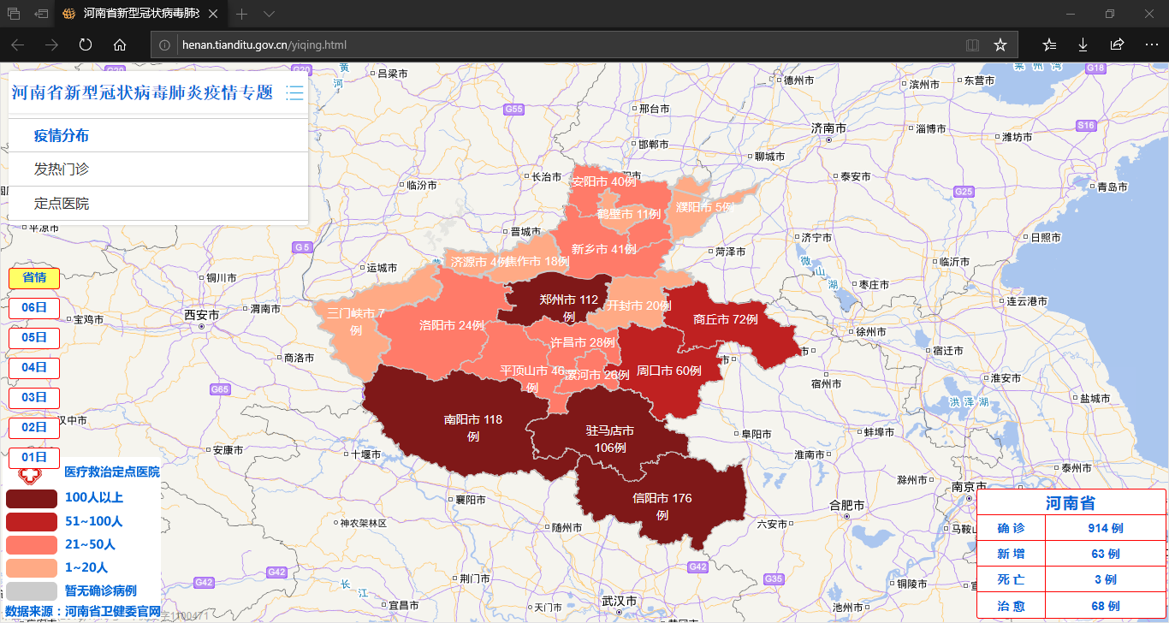Click the share icon in browser toolbar

pyautogui.click(x=1117, y=44)
